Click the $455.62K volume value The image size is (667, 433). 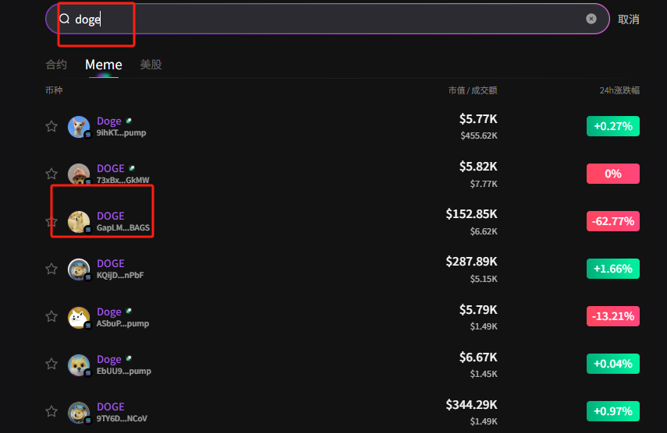tap(479, 136)
